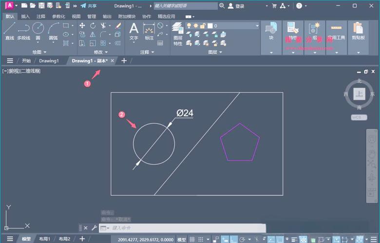Click the Move tool icon
The height and width of the screenshot is (243, 380).
coord(82,25)
